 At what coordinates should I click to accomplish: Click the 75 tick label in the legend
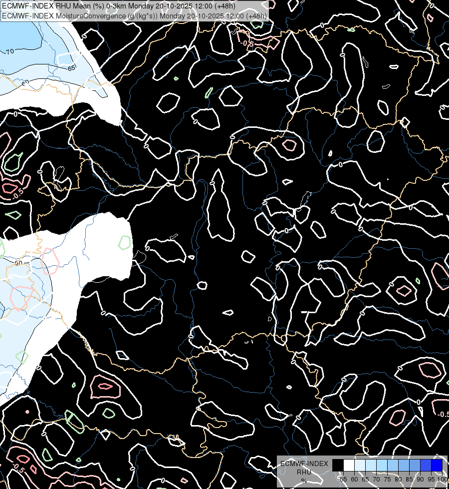387,480
